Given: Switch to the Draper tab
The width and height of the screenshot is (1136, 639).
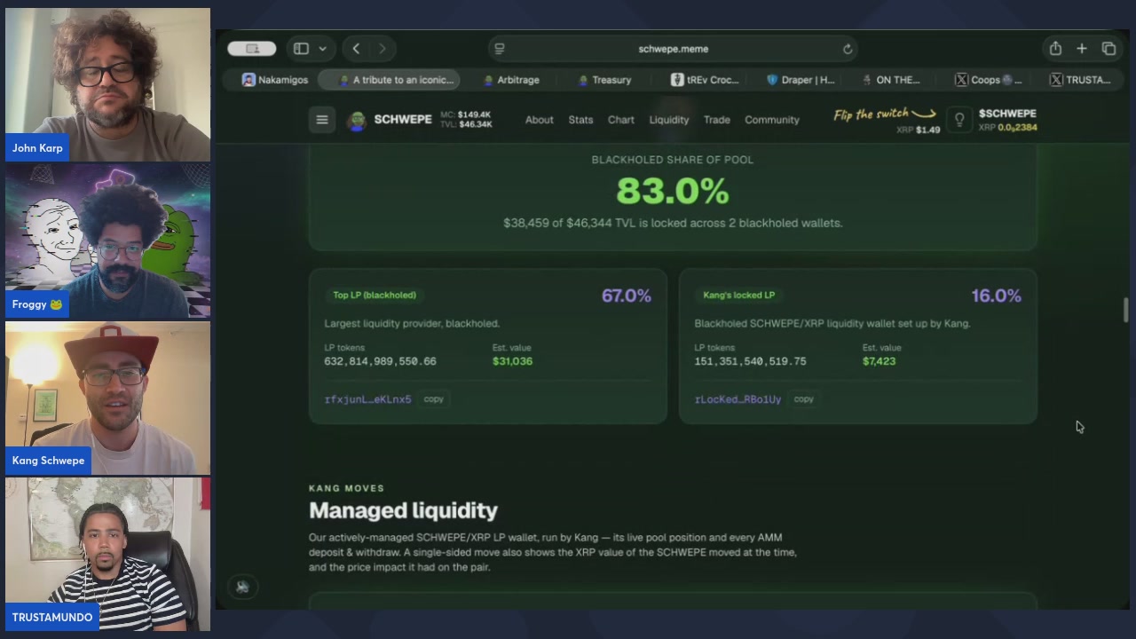Looking at the screenshot, I should coord(801,80).
